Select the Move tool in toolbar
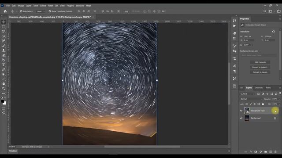The image size is (282, 158). [4, 22]
